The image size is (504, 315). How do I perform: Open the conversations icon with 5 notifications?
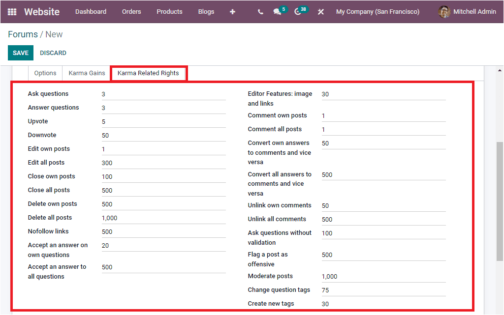pos(278,11)
